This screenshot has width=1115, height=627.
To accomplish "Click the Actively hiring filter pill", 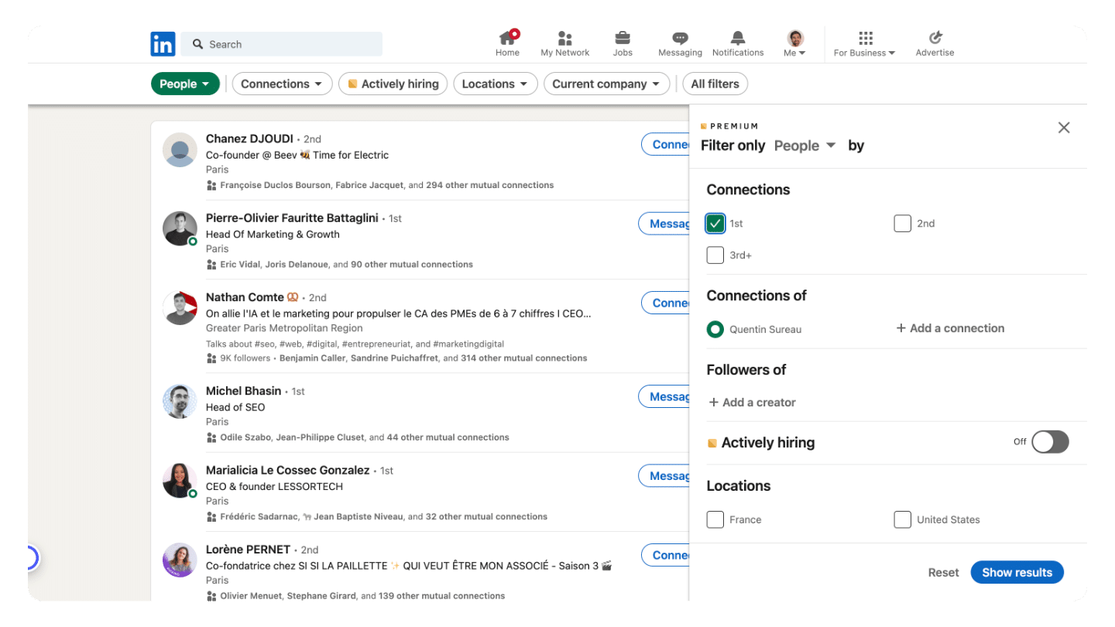I will [393, 84].
